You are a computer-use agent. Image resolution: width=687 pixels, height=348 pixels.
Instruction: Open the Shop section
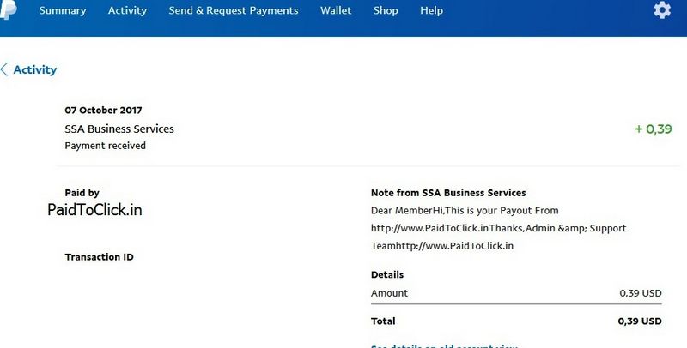pos(386,11)
